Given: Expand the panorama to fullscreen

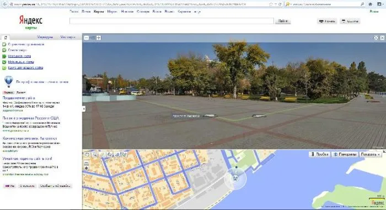Looking at the screenshot, I should (x=376, y=37).
